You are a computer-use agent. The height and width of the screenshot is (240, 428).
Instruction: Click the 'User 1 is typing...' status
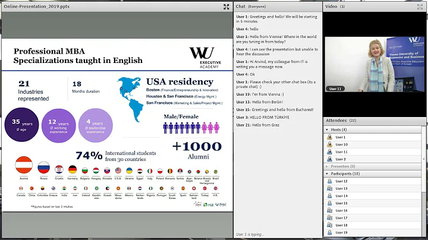250,235
